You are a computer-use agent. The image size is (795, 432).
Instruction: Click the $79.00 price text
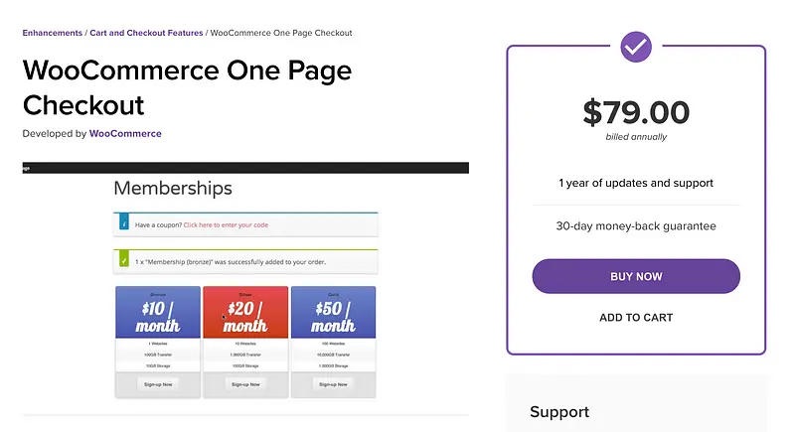click(x=636, y=111)
